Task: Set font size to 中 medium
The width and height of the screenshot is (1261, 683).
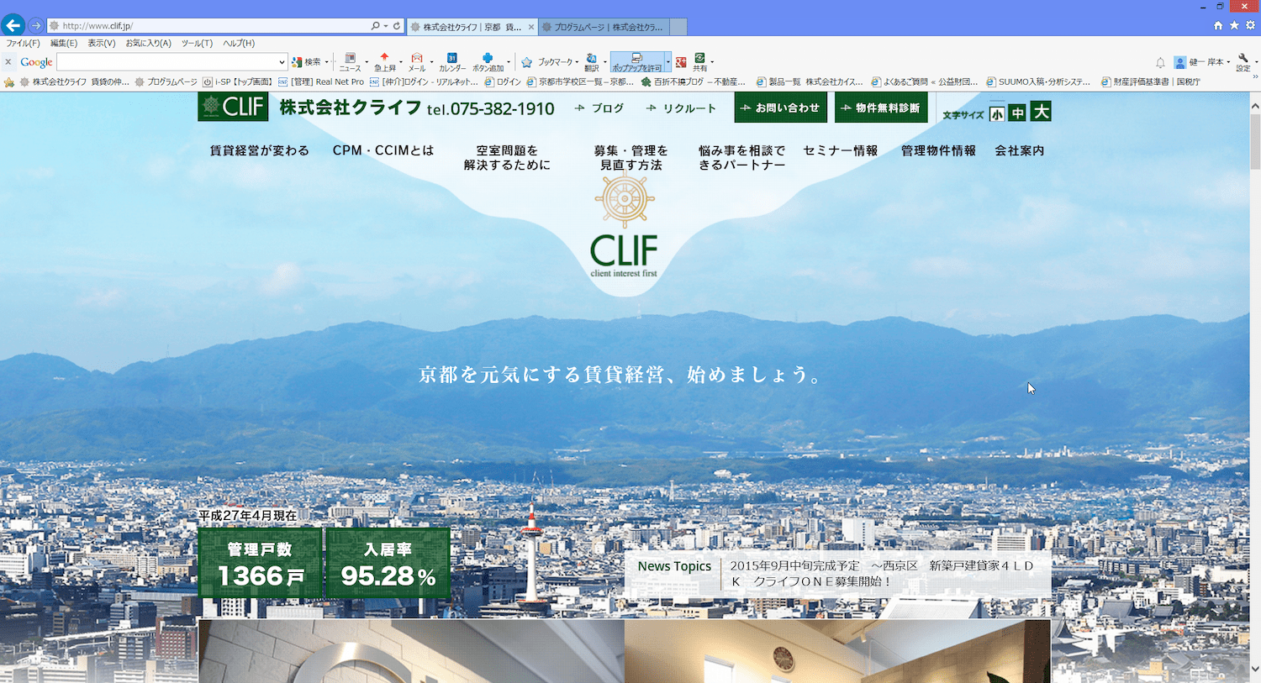Action: (x=1017, y=112)
